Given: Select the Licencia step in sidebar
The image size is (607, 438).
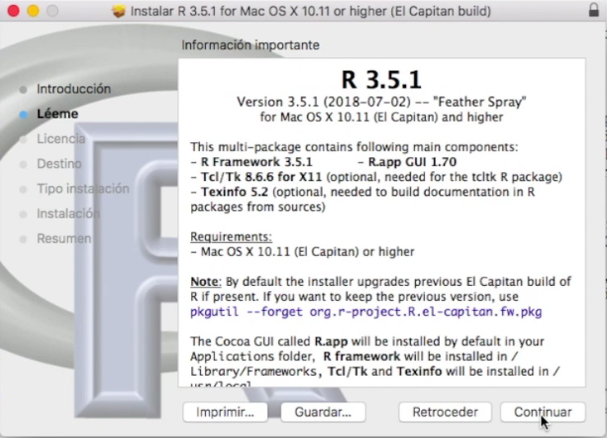Looking at the screenshot, I should click(60, 139).
